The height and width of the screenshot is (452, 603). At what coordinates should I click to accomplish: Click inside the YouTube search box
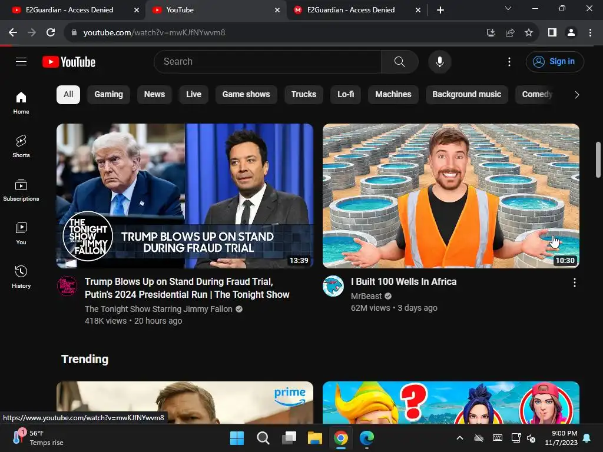(267, 61)
